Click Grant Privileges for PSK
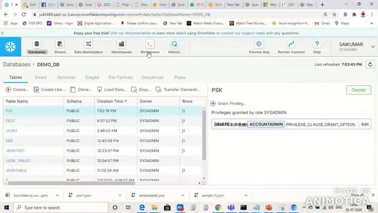 click(x=229, y=104)
